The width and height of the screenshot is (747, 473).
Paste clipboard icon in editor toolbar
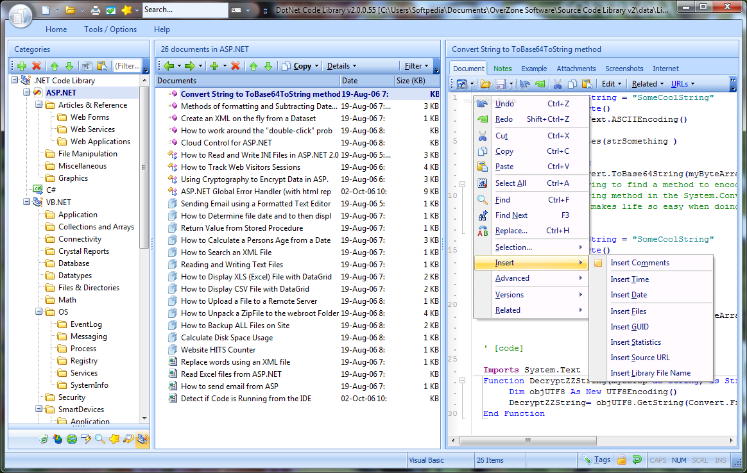(587, 84)
